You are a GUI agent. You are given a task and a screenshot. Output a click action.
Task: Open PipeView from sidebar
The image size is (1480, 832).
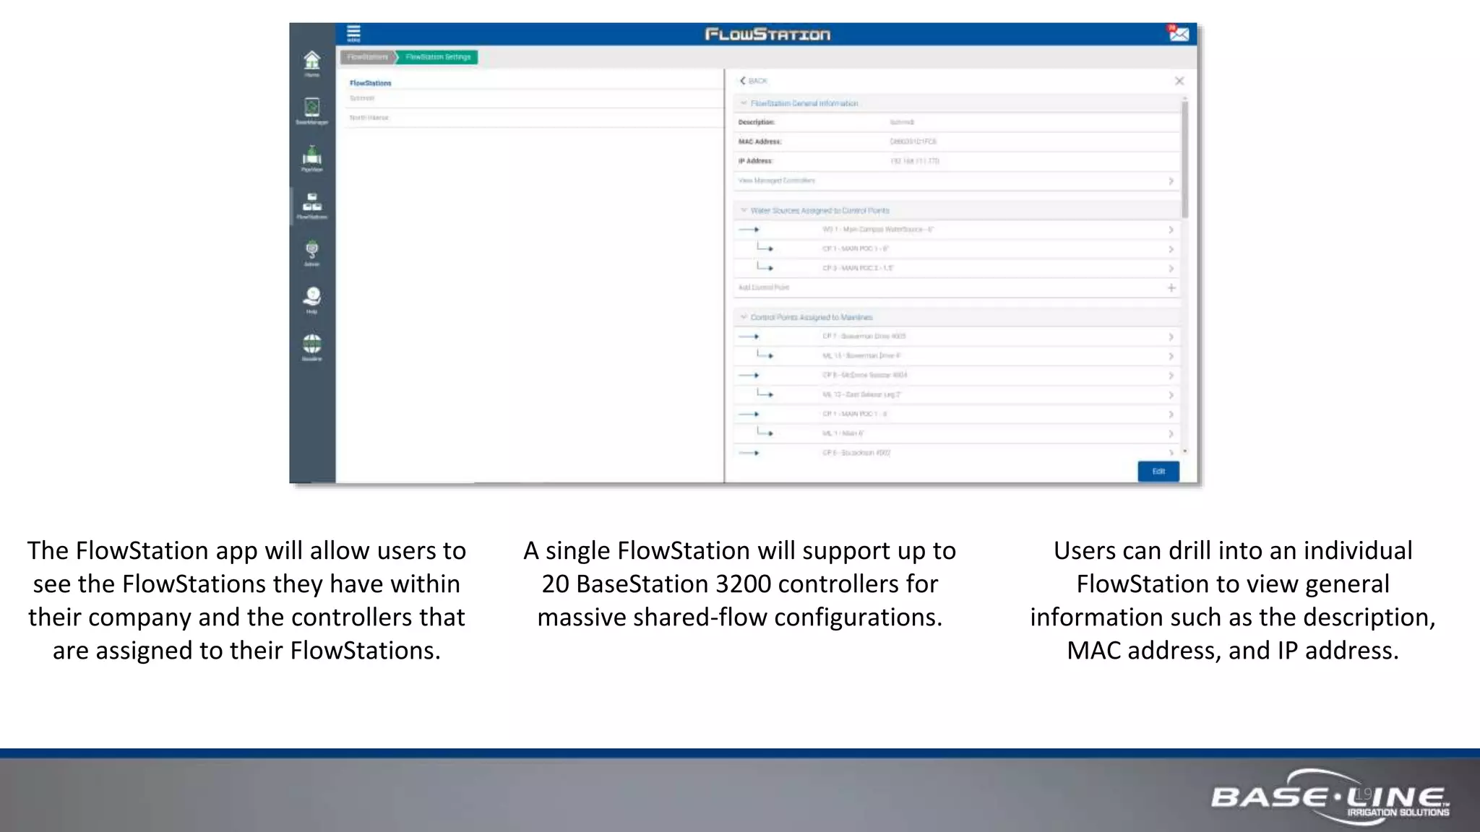311,159
